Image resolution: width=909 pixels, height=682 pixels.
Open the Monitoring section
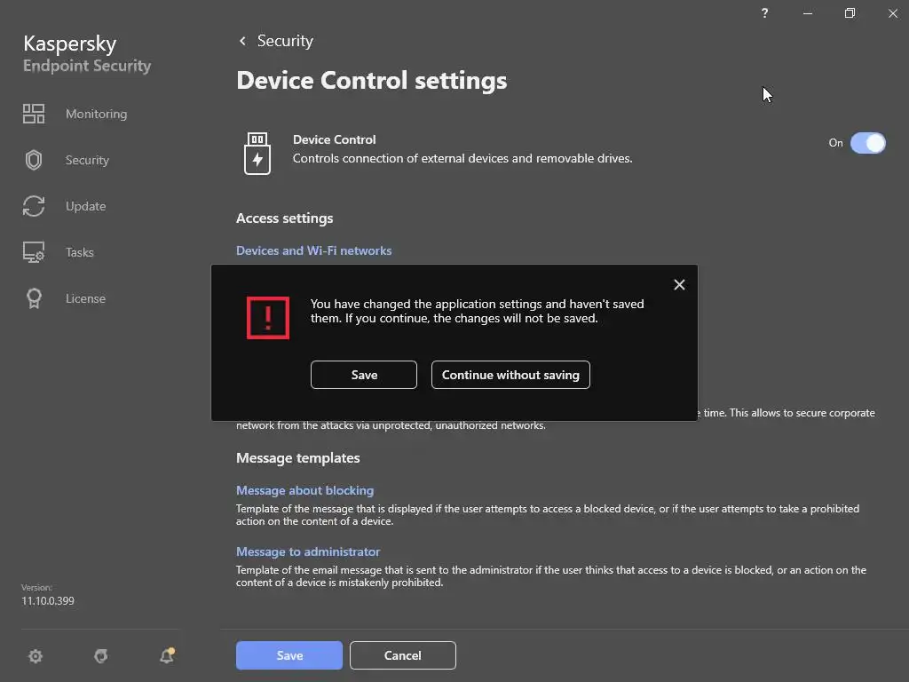(x=96, y=114)
